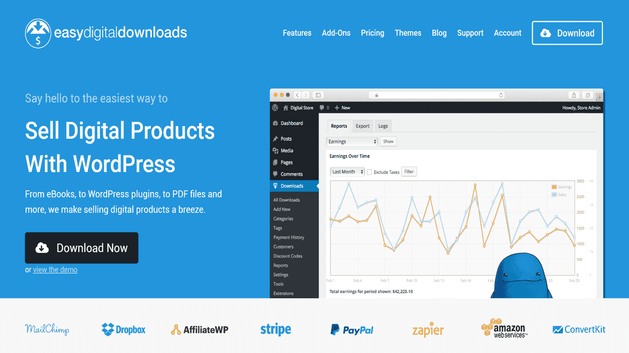Click the New item in admin bar
Image resolution: width=629 pixels, height=353 pixels.
(x=343, y=108)
